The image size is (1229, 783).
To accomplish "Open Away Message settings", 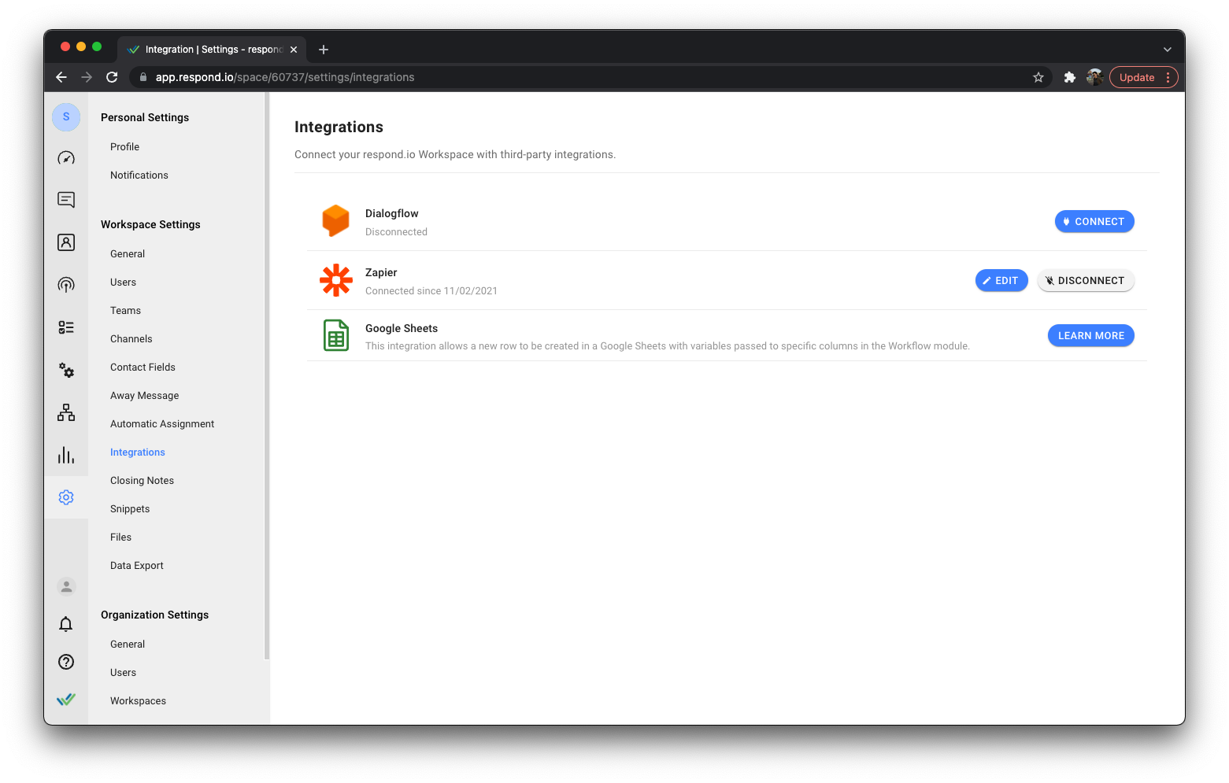I will coord(145,396).
